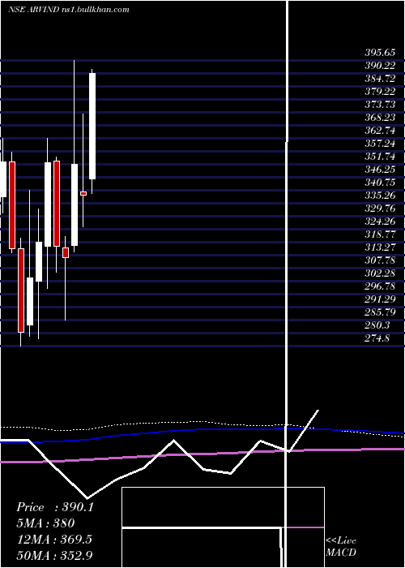Select the long red candle bottoming near 280

[21, 290]
